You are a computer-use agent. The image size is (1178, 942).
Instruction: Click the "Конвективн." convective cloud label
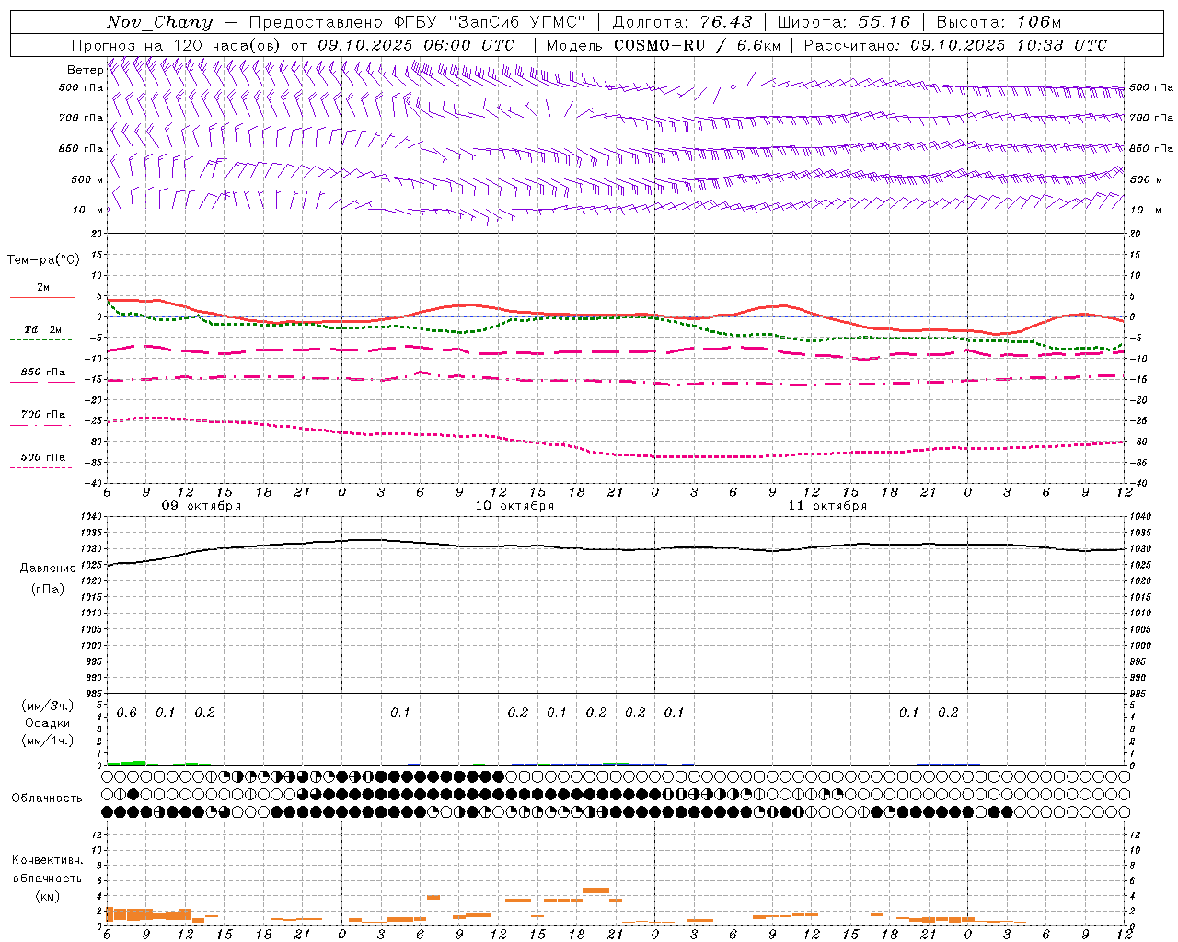tap(47, 860)
